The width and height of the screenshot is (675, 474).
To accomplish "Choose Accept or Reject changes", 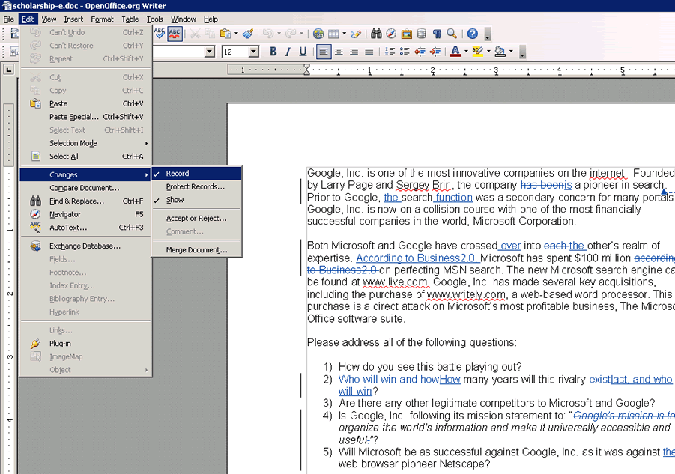I will pos(197,219).
